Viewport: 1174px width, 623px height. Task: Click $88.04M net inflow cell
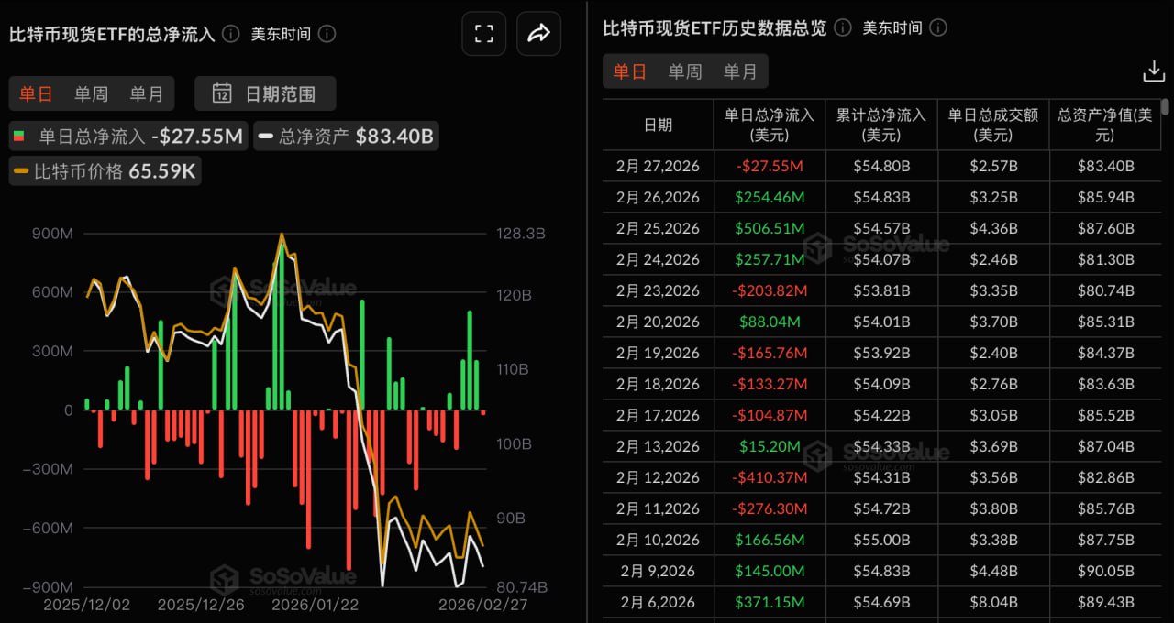[770, 322]
